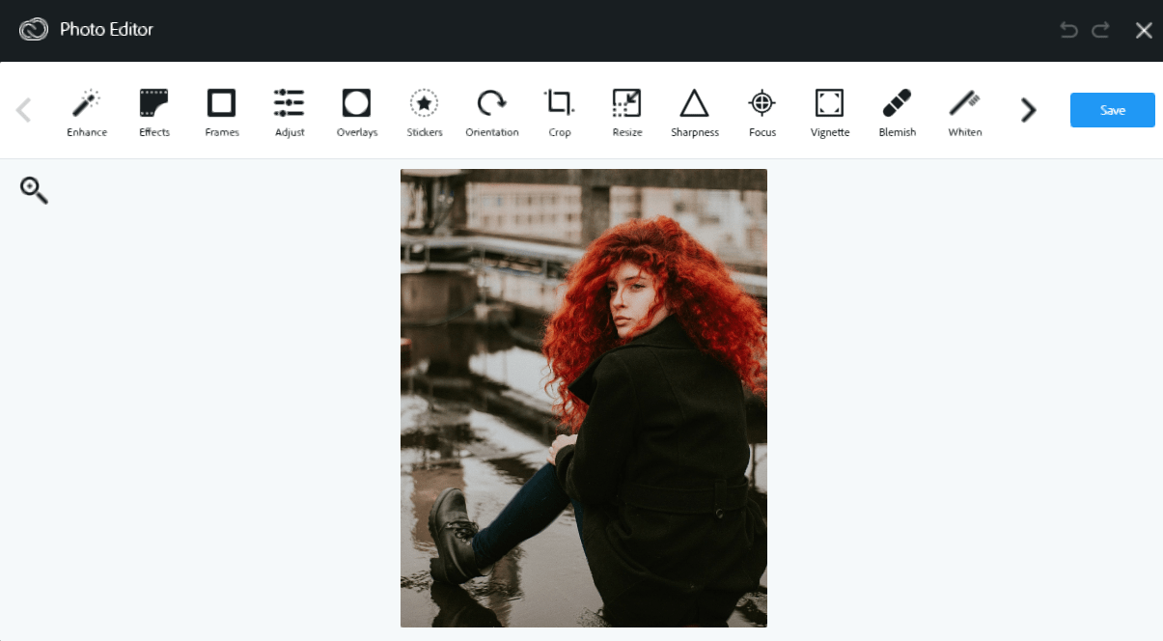Click the zoom magnifier icon

click(x=34, y=189)
